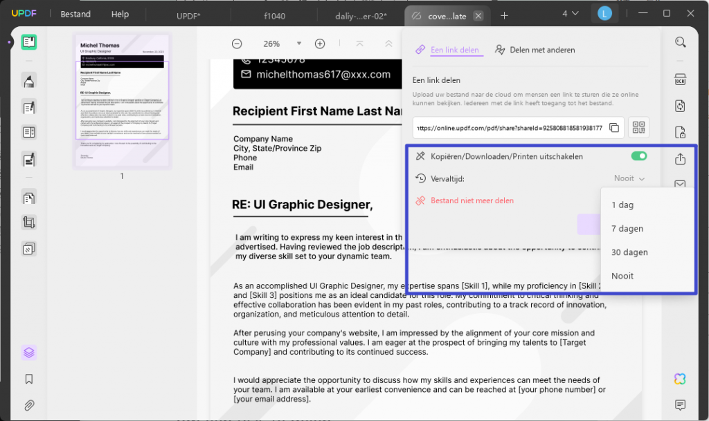The image size is (709, 421).
Task: Open the Protect PDF lock icon
Action: click(x=680, y=132)
